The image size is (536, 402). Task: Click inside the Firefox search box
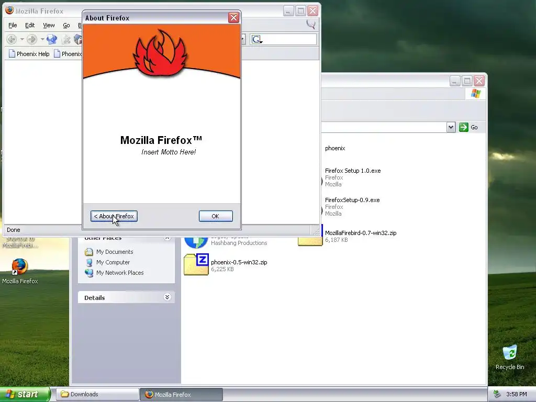289,39
